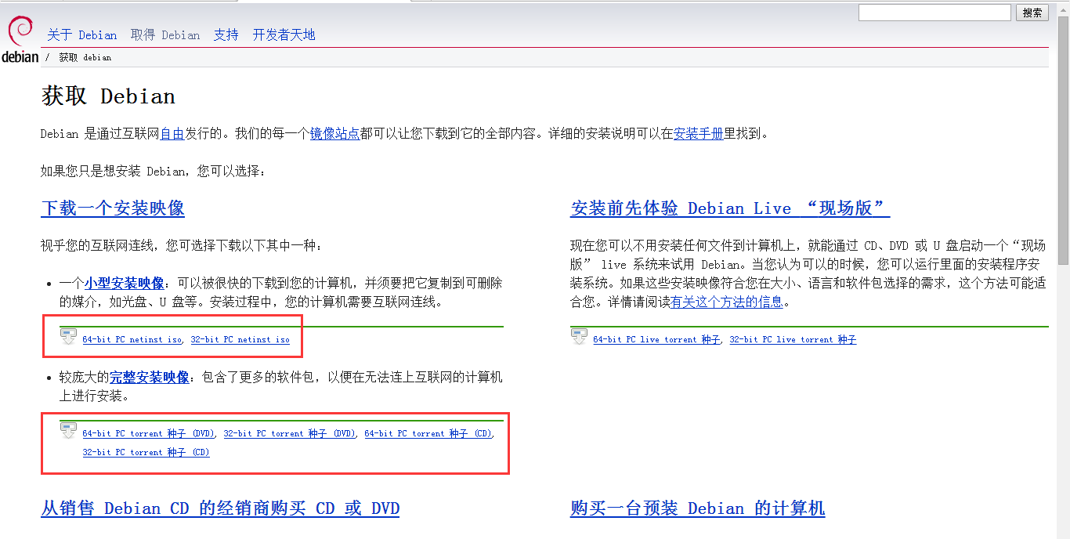Open the 取得 Debian menu item
Image resolution: width=1070 pixels, height=539 pixels.
(x=165, y=35)
